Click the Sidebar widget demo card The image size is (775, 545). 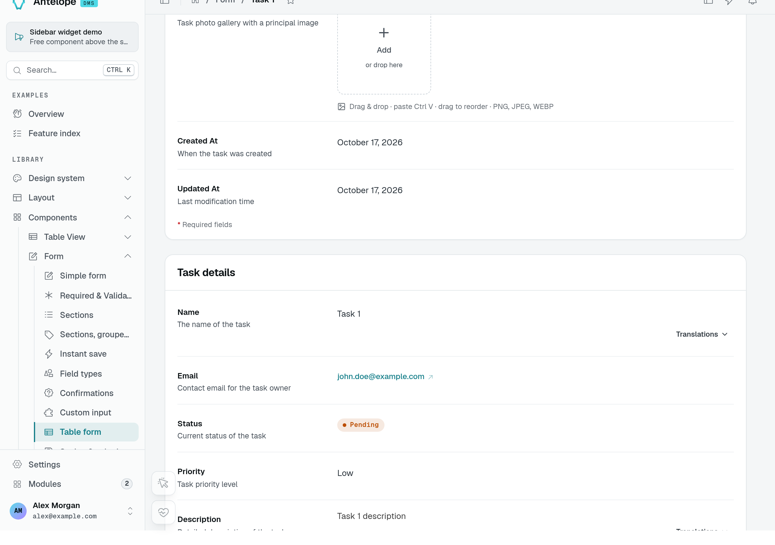tap(72, 37)
